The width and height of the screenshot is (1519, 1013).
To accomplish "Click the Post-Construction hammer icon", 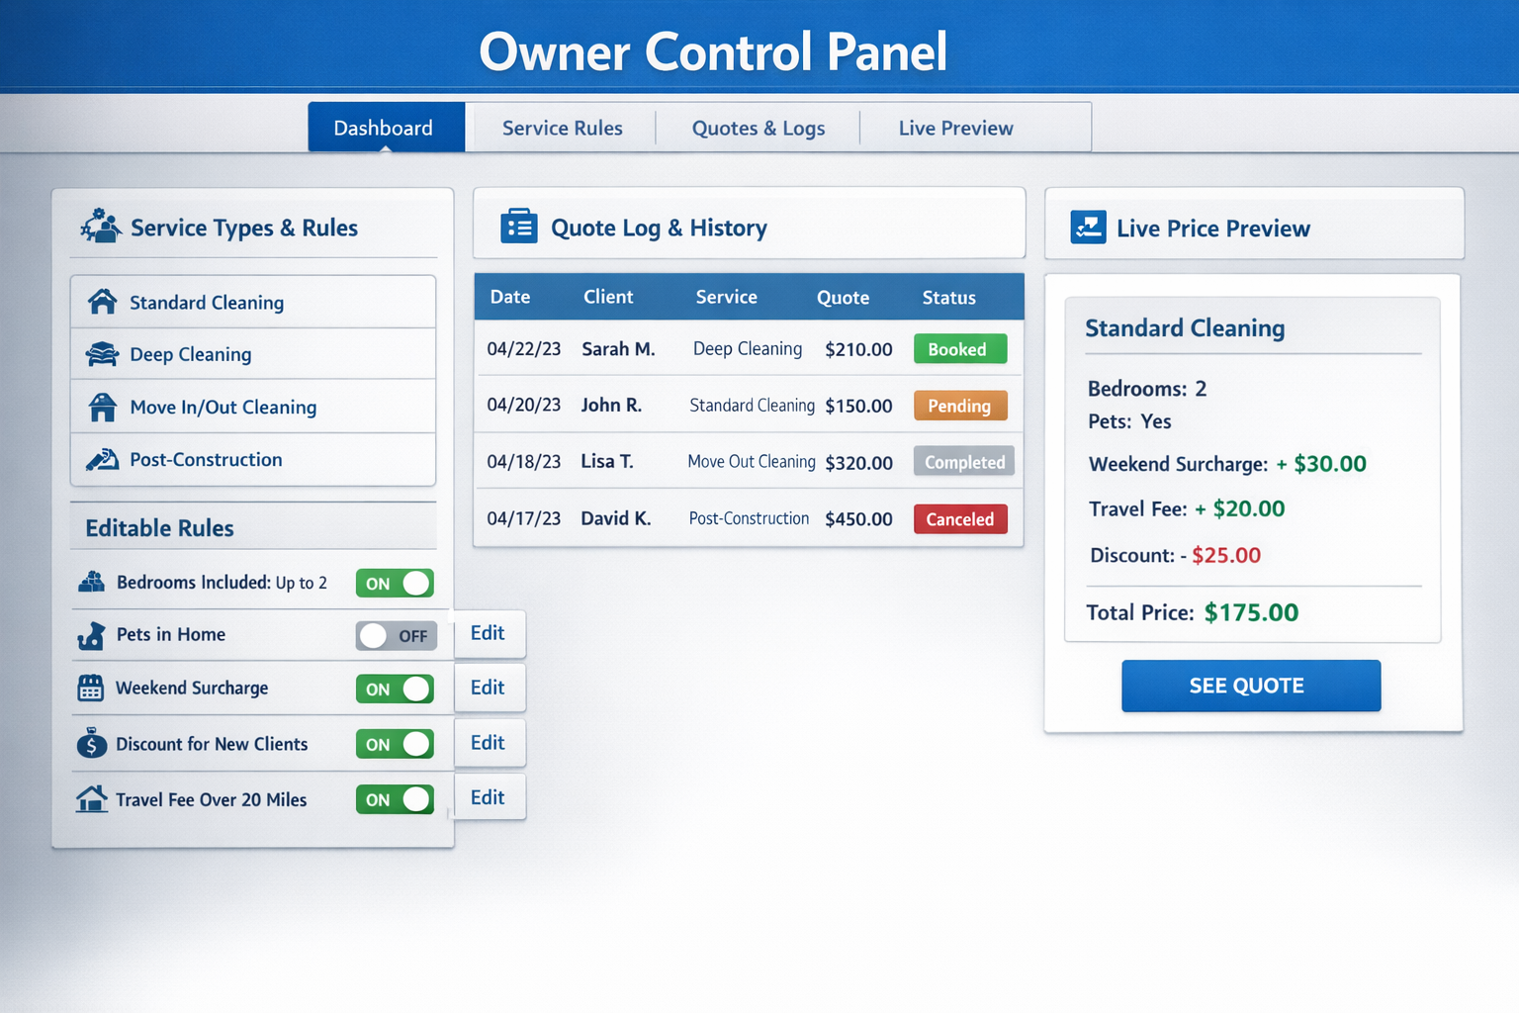I will coord(102,459).
